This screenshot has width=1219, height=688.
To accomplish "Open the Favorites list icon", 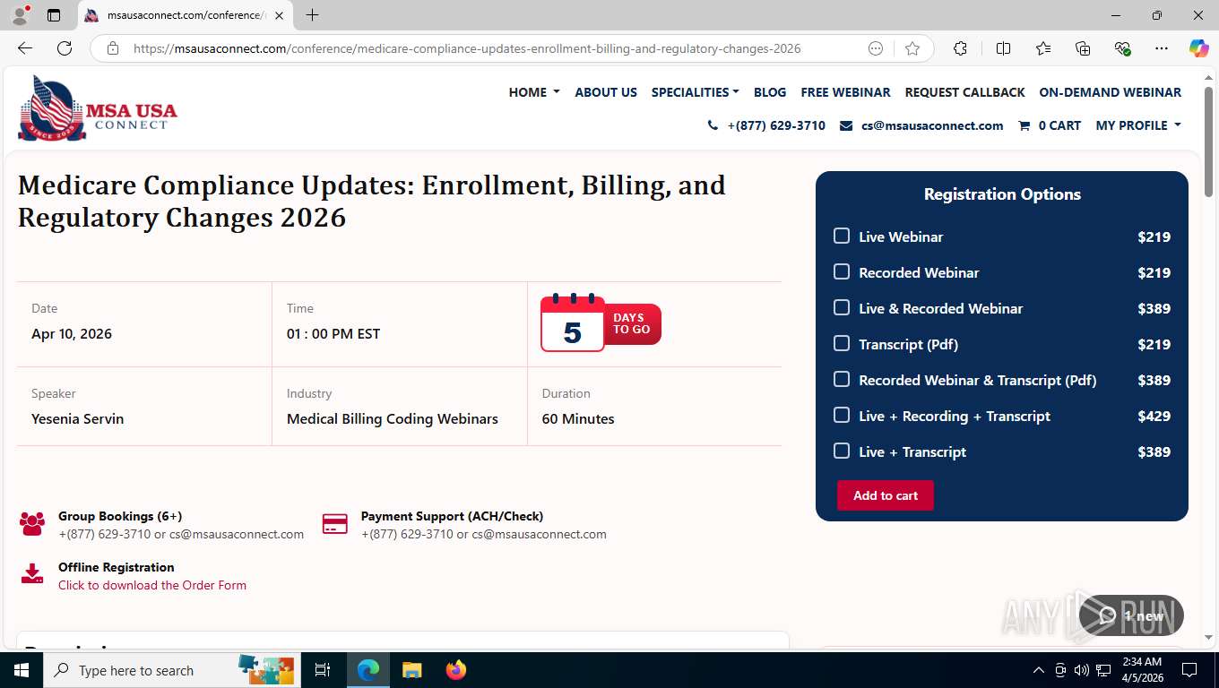I will [1043, 48].
